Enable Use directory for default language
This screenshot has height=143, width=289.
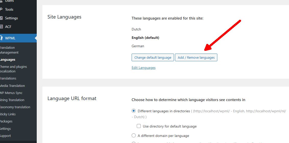pyautogui.click(x=139, y=126)
